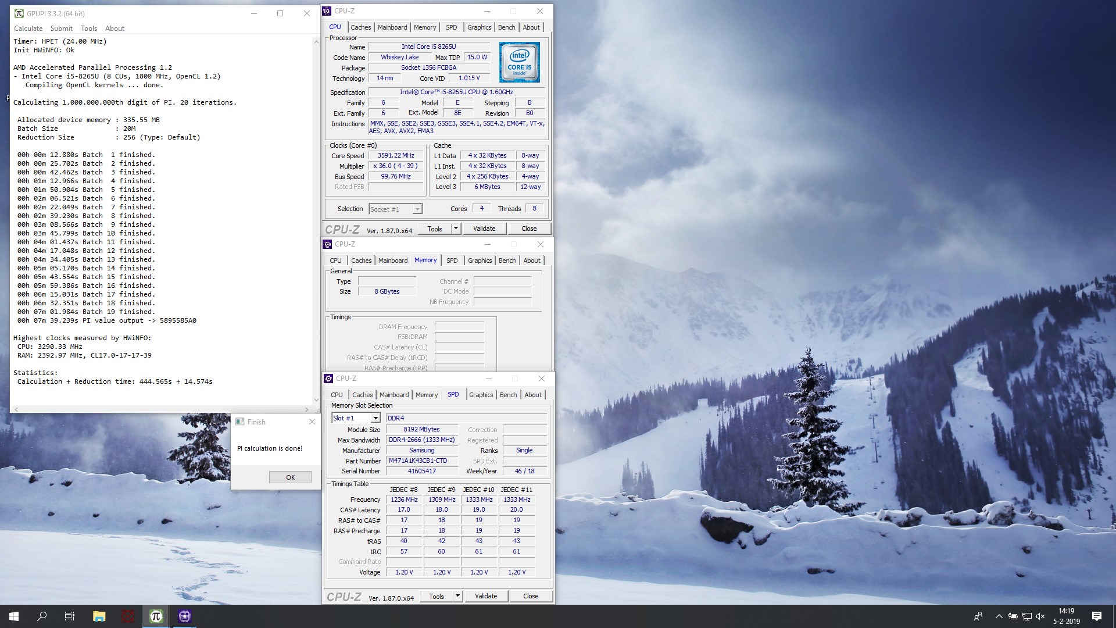Image resolution: width=1116 pixels, height=628 pixels.
Task: Open Task View on the taskbar
Action: (70, 616)
